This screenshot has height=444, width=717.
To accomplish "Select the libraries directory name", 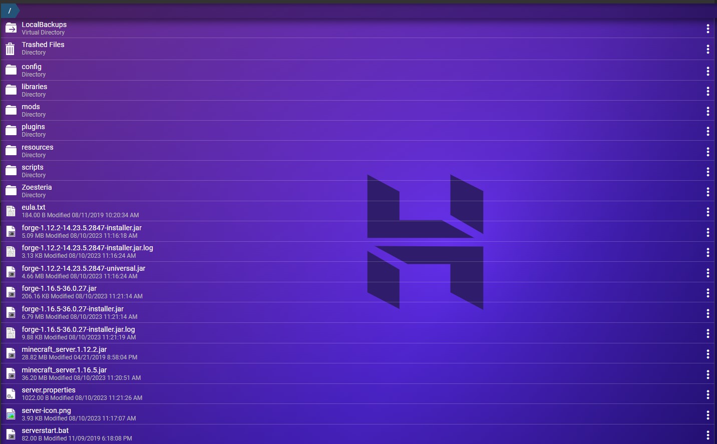I will pyautogui.click(x=35, y=87).
